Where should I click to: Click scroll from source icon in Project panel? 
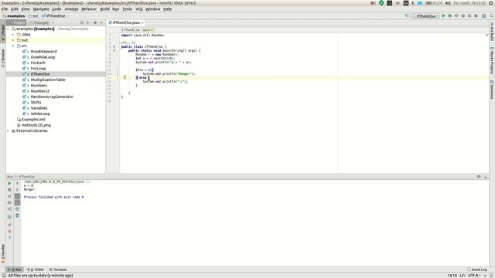point(82,22)
